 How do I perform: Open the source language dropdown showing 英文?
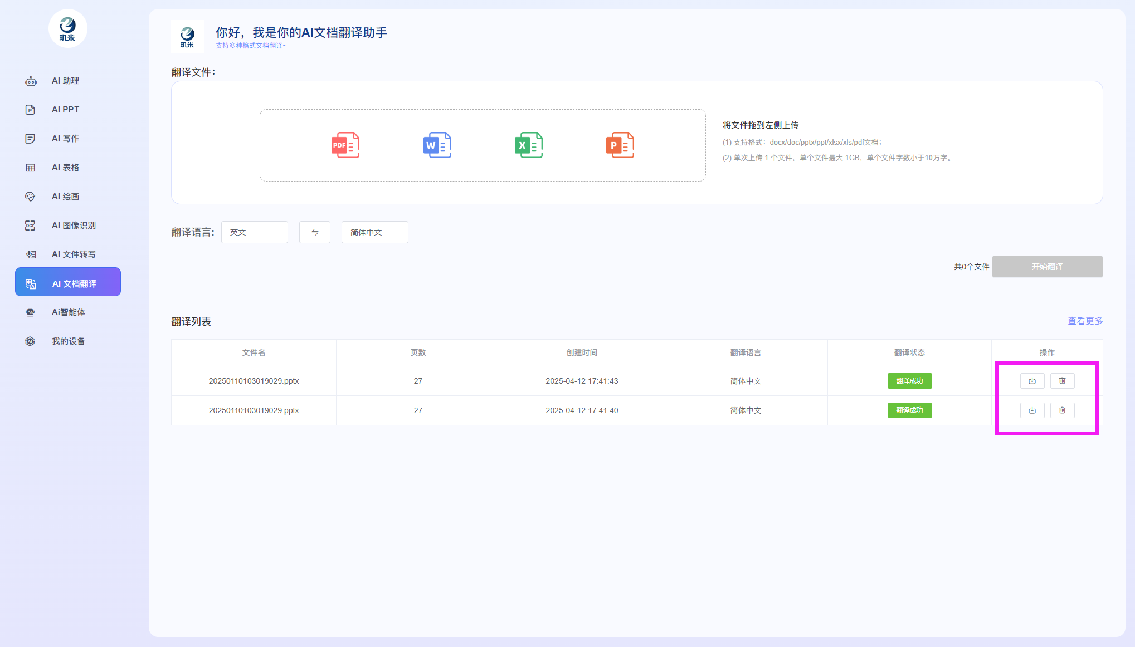255,232
